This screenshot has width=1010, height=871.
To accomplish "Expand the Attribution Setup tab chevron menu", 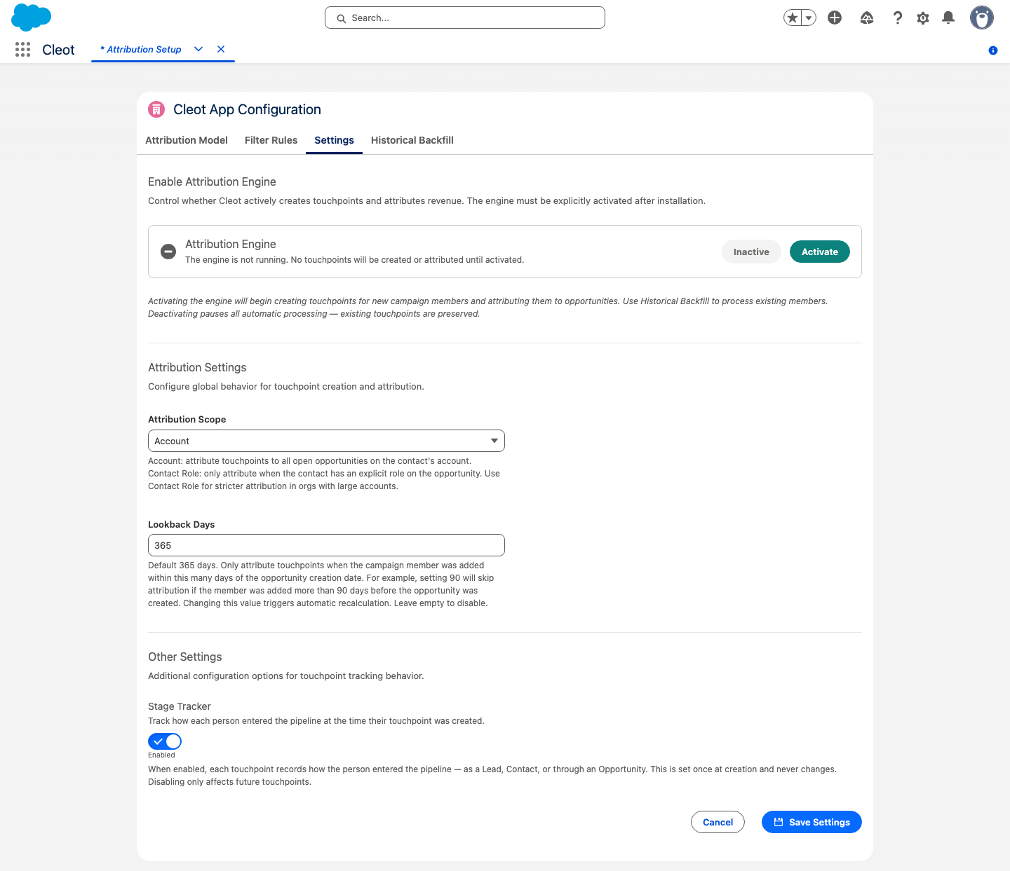I will [x=198, y=49].
